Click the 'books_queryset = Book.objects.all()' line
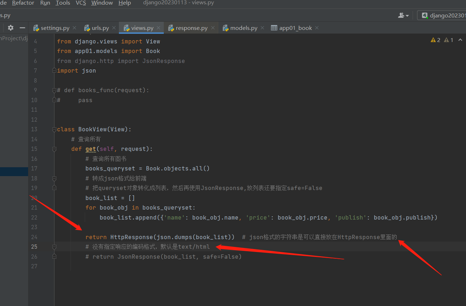 148,169
